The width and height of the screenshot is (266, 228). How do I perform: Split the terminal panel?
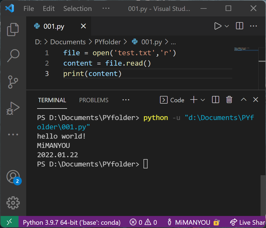point(216,100)
